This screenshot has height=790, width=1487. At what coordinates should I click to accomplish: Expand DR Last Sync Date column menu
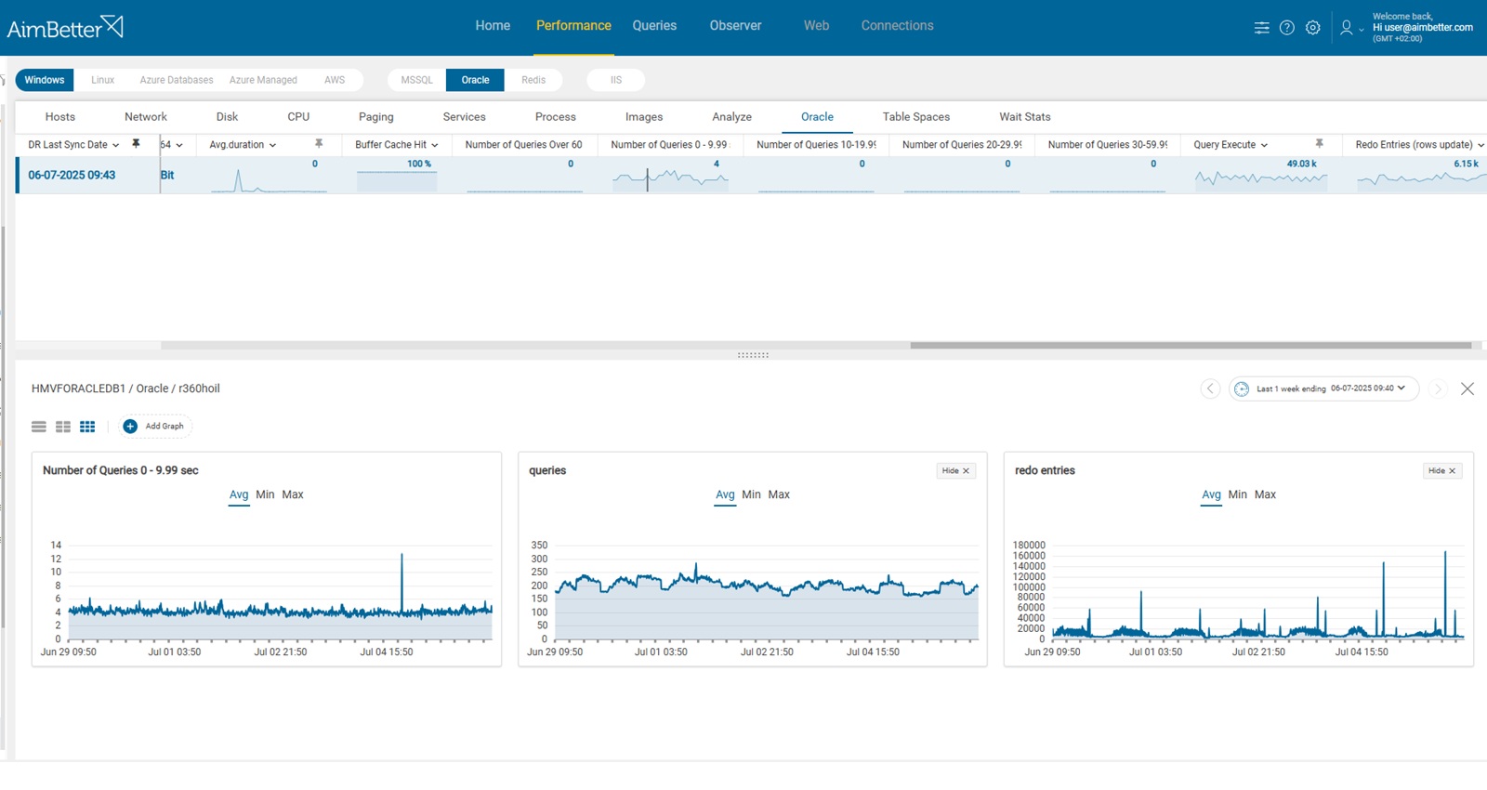coord(115,145)
